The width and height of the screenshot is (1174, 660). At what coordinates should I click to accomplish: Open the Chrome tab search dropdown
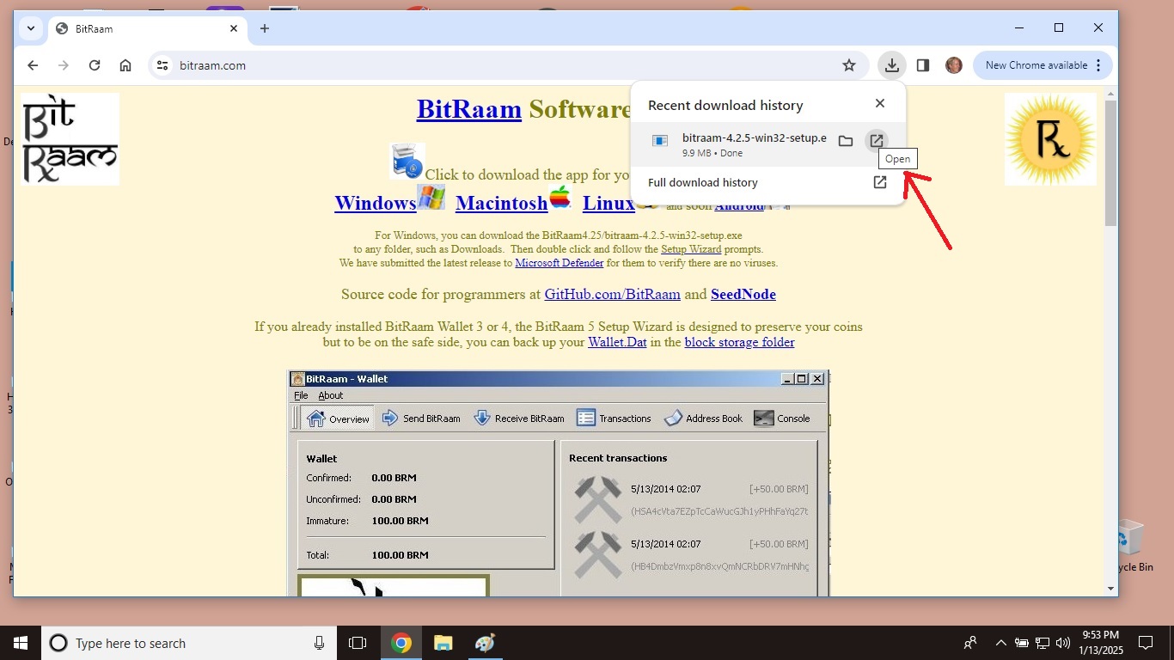click(x=31, y=28)
